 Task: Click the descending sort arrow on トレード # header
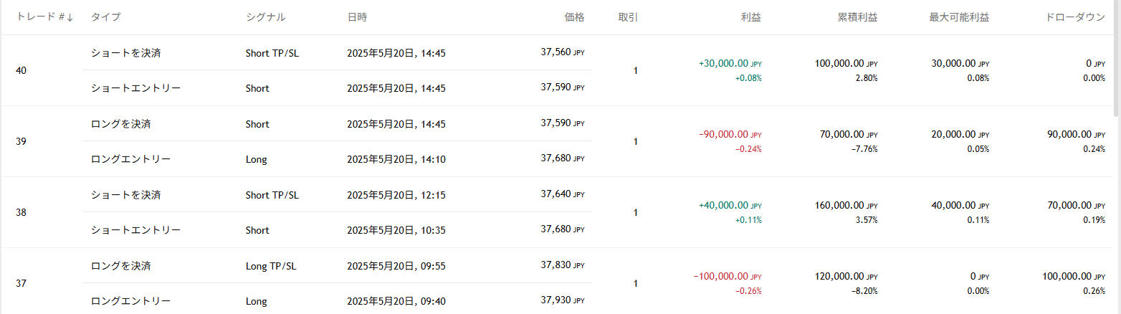70,17
